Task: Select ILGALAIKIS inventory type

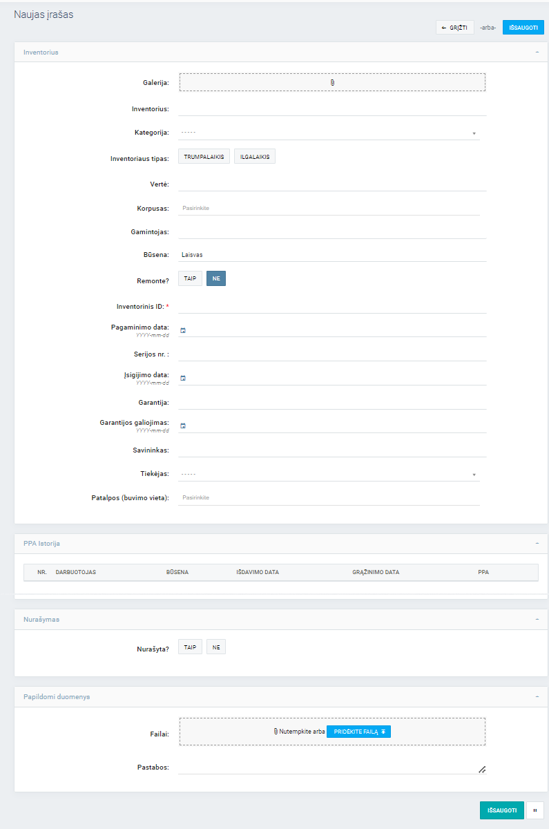Action: [255, 158]
